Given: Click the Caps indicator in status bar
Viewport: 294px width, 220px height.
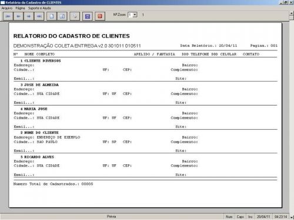Looking at the screenshot, I should pos(240,216).
